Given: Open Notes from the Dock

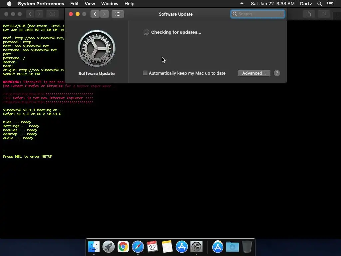Looking at the screenshot, I should [167, 247].
